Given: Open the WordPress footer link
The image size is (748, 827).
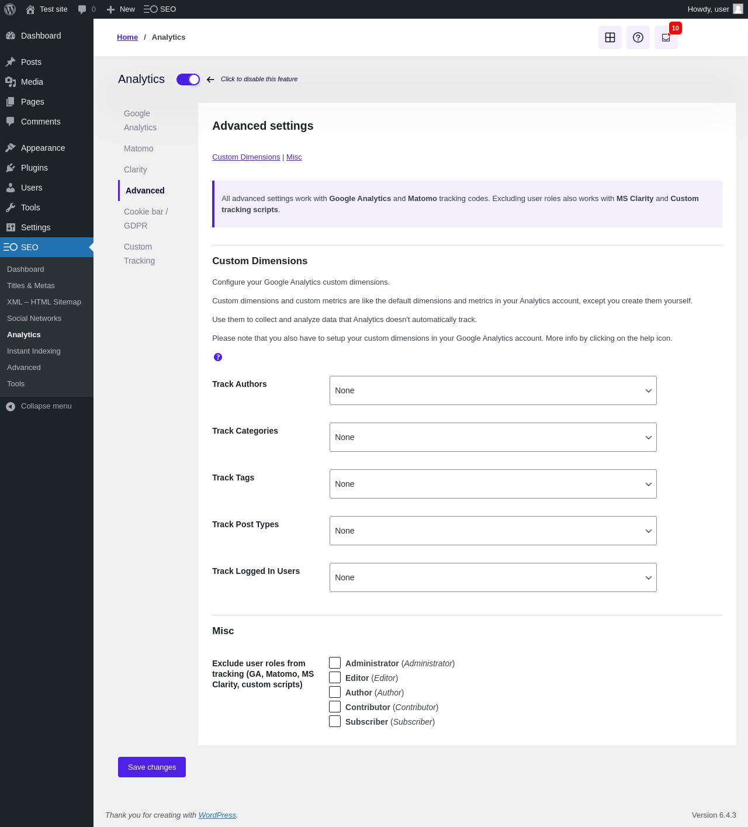Looking at the screenshot, I should coord(217,815).
